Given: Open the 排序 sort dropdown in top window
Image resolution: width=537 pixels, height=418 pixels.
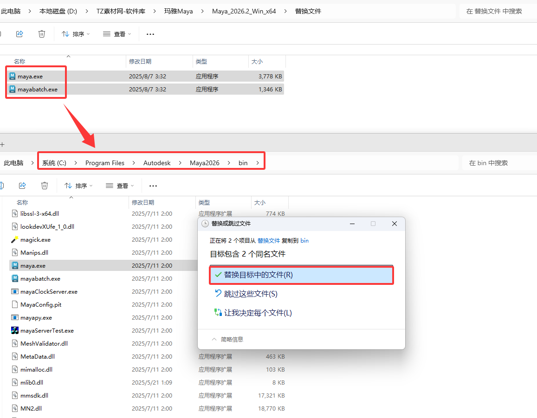Looking at the screenshot, I should tap(76, 34).
